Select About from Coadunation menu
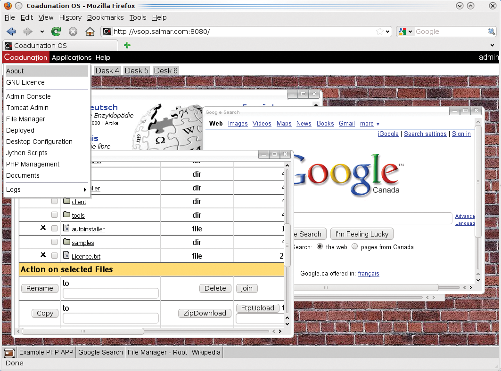Screen dimensions: 501x371 pyautogui.click(x=47, y=71)
